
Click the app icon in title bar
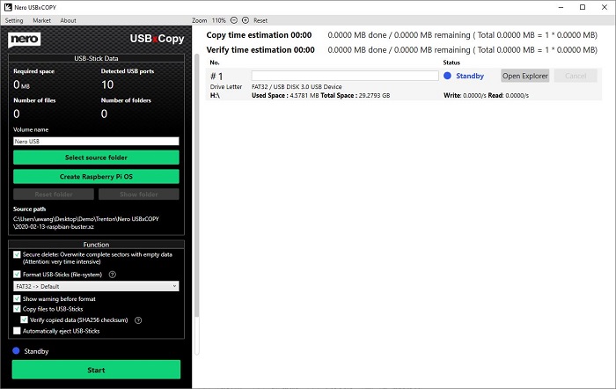click(x=8, y=7)
